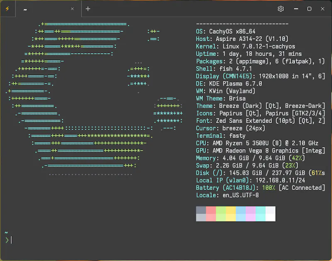The image size is (332, 261).
Task: Click the 'Battery (AC14B18J)' line
Action: pyautogui.click(x=261, y=188)
